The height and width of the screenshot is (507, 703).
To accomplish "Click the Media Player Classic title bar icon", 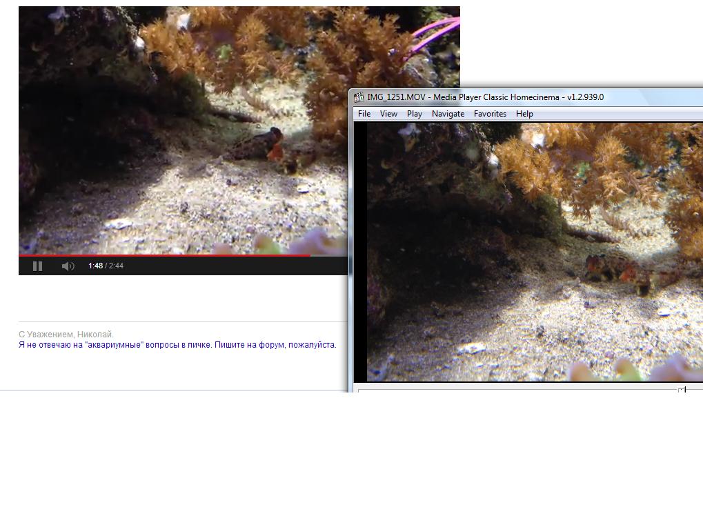I will (x=359, y=97).
